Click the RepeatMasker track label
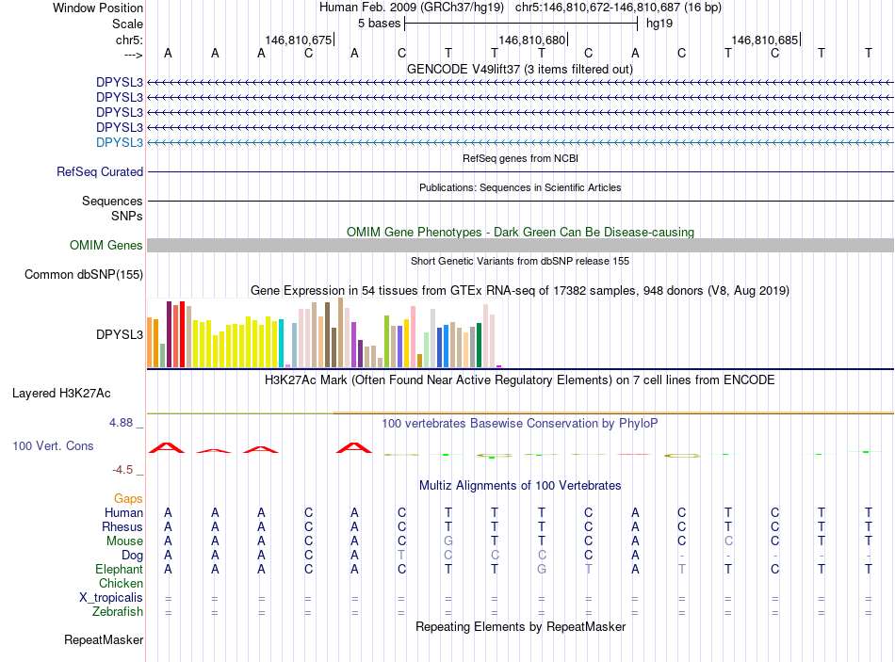Image resolution: width=895 pixels, height=662 pixels. [104, 640]
